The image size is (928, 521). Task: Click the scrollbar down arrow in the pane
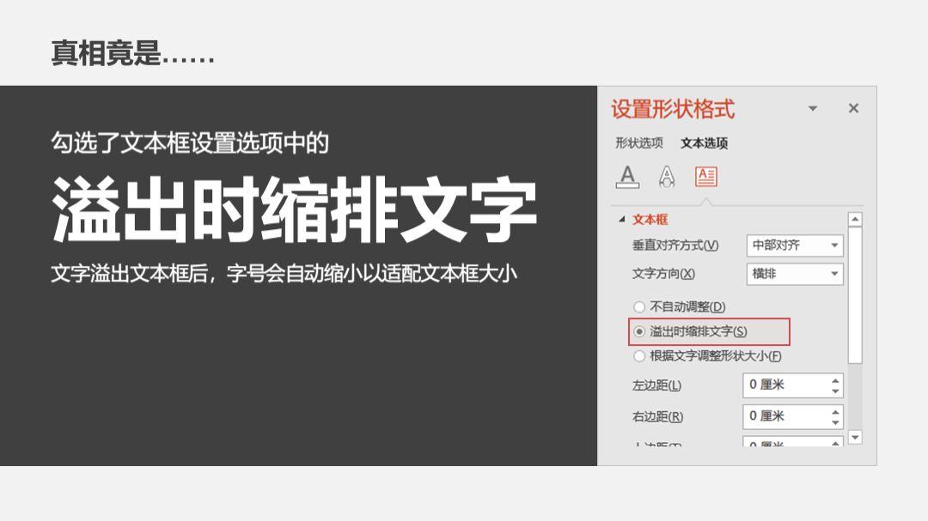click(x=855, y=437)
